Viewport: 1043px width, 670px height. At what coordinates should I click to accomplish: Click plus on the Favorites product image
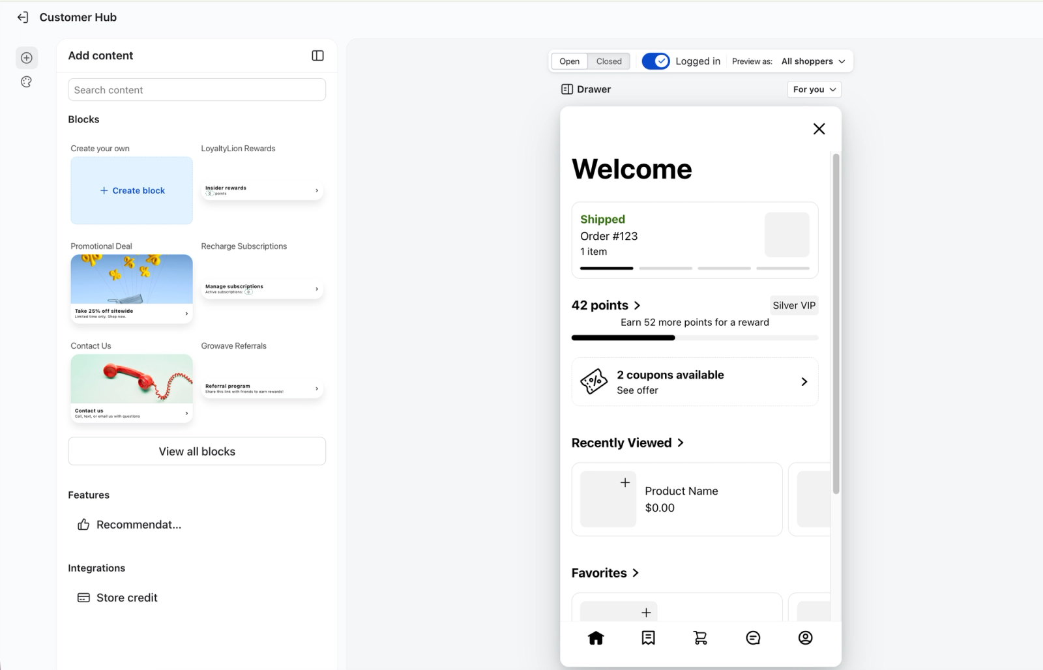(x=646, y=613)
